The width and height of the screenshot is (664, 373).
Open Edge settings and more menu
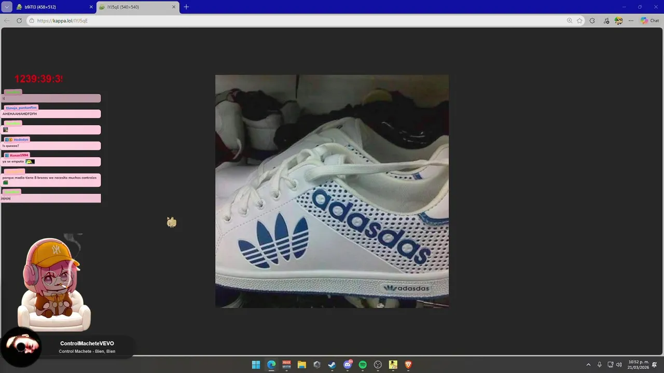click(x=631, y=21)
